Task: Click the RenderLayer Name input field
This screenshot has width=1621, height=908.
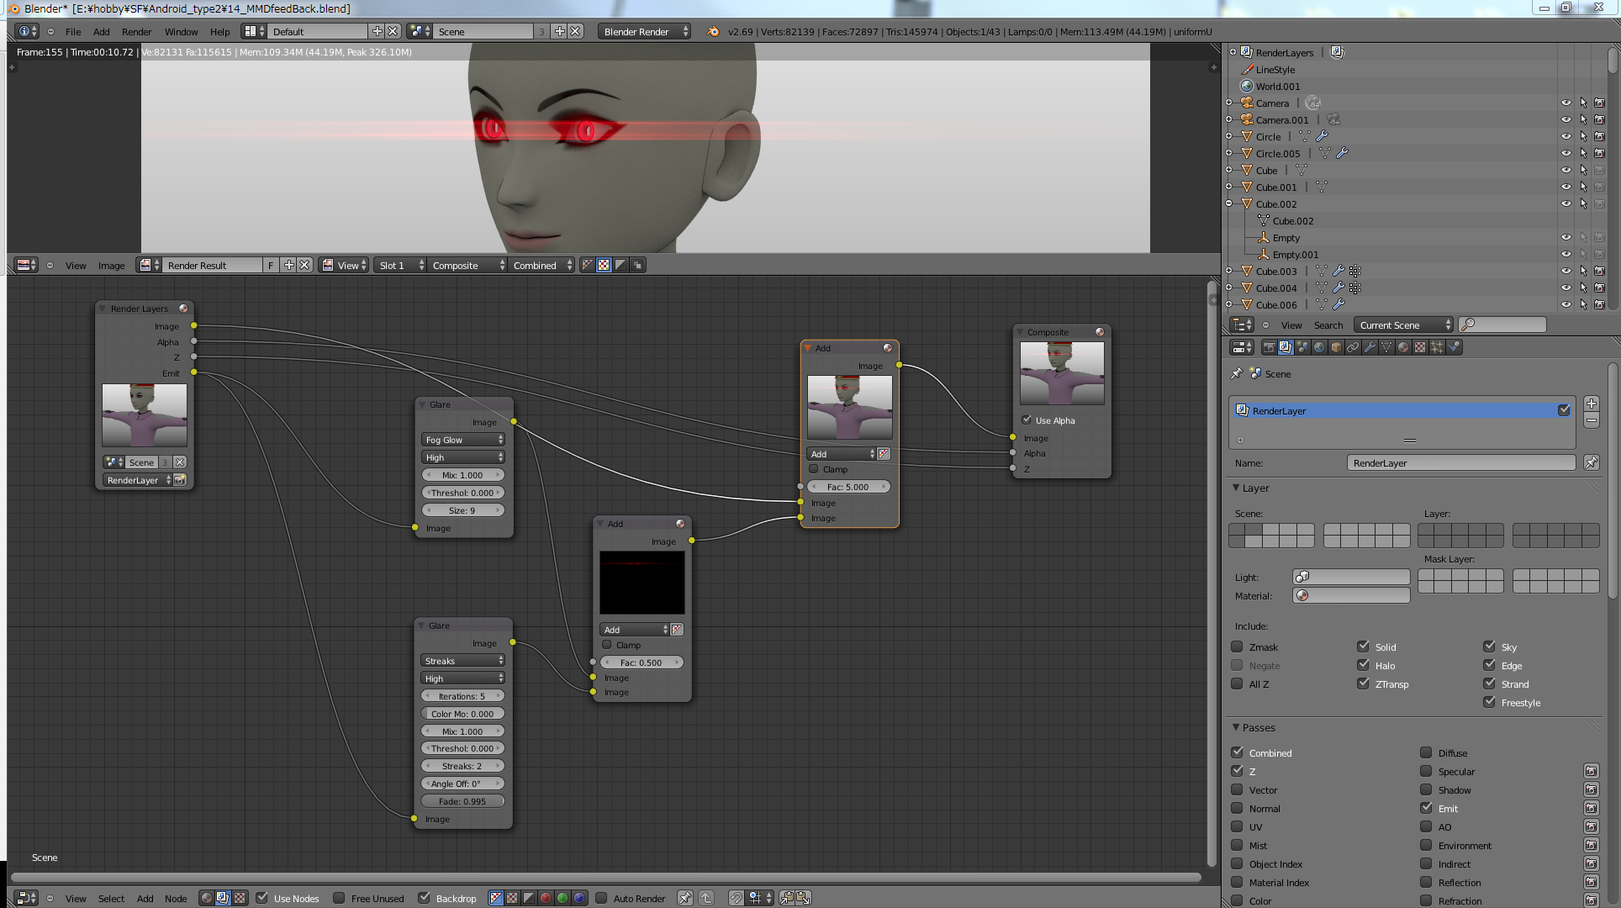Action: click(1461, 462)
